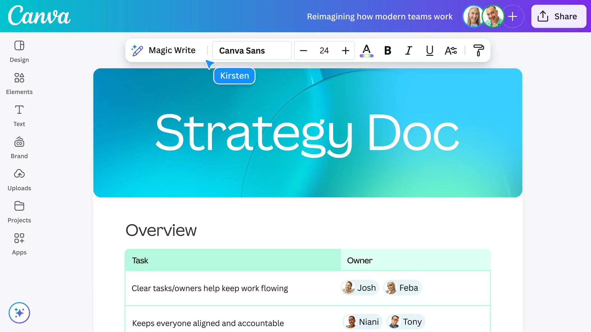The image size is (591, 332).
Task: Click the Share button
Action: 558,16
